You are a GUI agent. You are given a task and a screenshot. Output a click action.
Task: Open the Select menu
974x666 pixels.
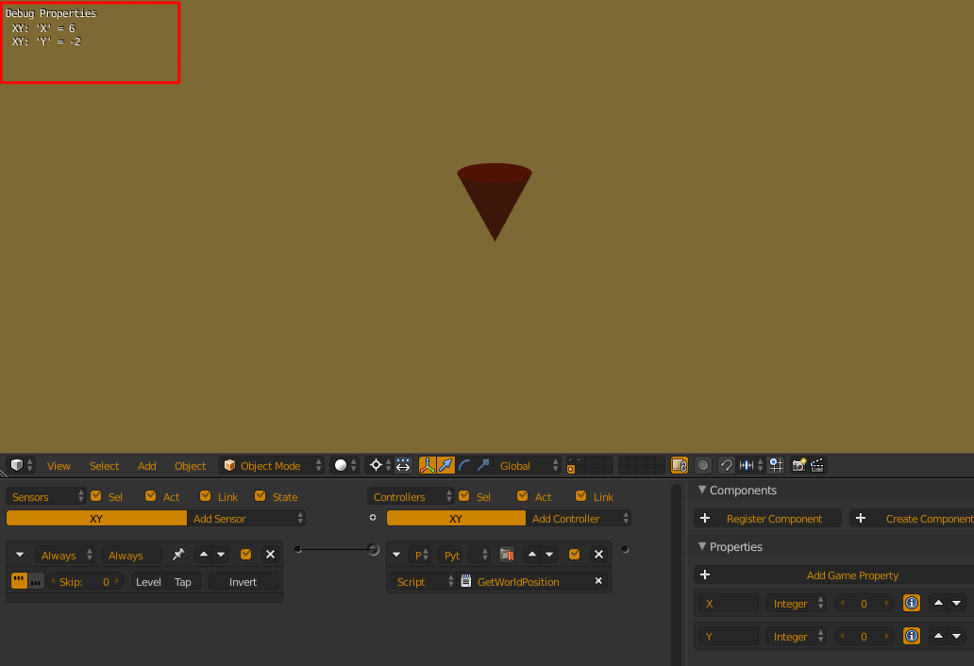[104, 465]
